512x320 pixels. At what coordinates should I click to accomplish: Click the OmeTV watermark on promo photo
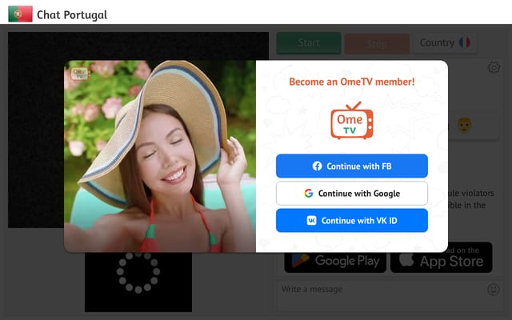(x=80, y=73)
